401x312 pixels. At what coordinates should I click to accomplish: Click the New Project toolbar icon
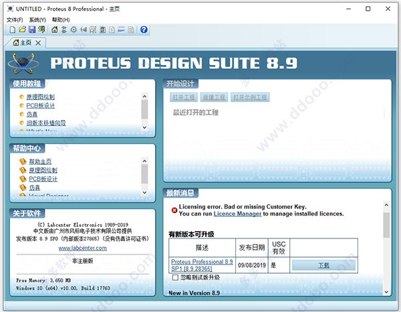coord(12,29)
